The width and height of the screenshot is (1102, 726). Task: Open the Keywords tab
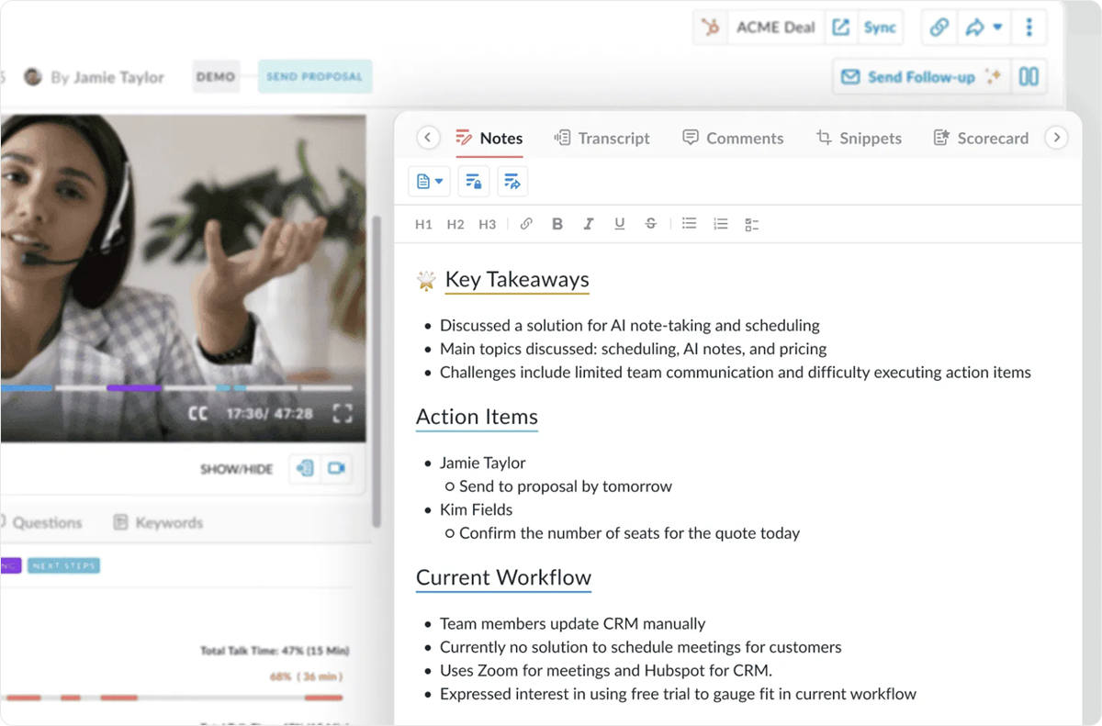158,522
